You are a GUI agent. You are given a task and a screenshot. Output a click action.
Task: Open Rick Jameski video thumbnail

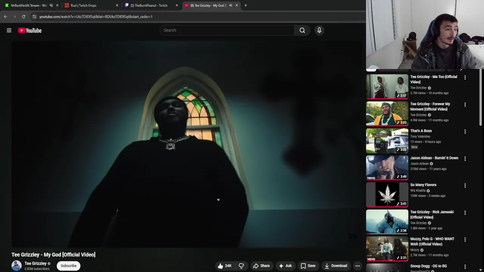[x=387, y=222]
